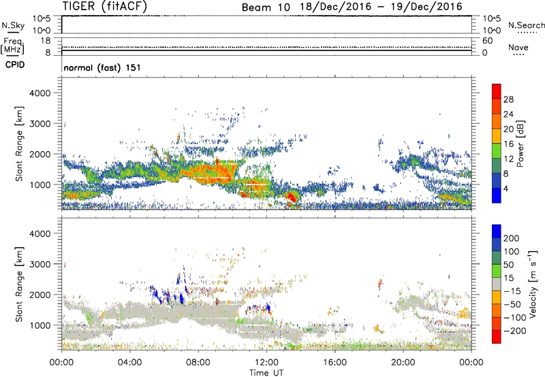
Task: Click the '3000' tick on velocity panel
Action: (x=40, y=264)
